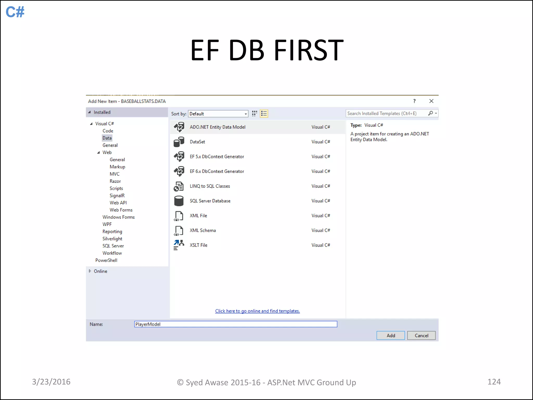Select the ADO.NET Entity Data Model text
This screenshot has width=533, height=400.
click(217, 127)
